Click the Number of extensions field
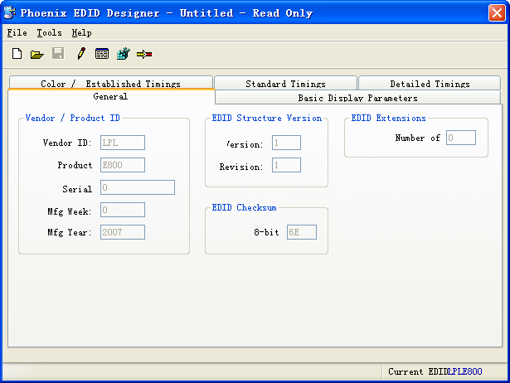The image size is (510, 383). (460, 138)
